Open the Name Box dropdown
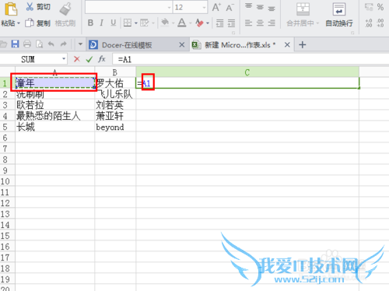389x291 pixels. pyautogui.click(x=64, y=59)
